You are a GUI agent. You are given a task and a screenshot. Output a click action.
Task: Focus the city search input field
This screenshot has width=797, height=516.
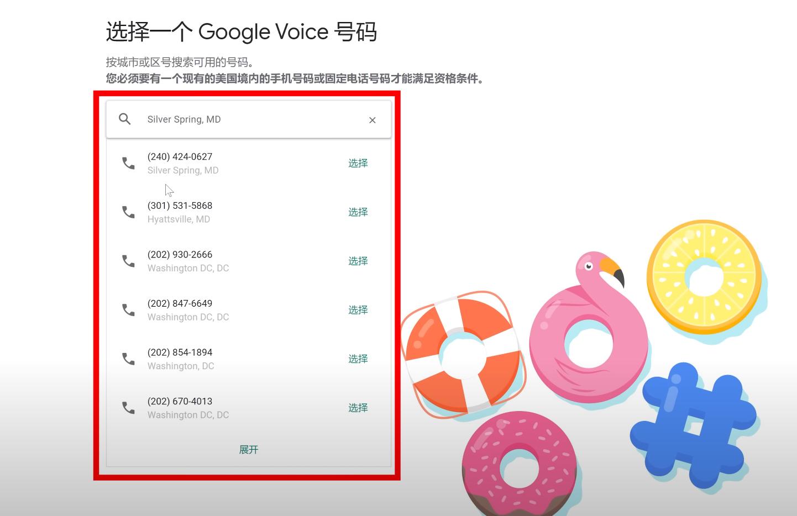[249, 119]
